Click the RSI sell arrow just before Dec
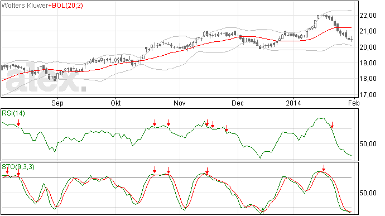The image size is (385, 216). pos(227,128)
